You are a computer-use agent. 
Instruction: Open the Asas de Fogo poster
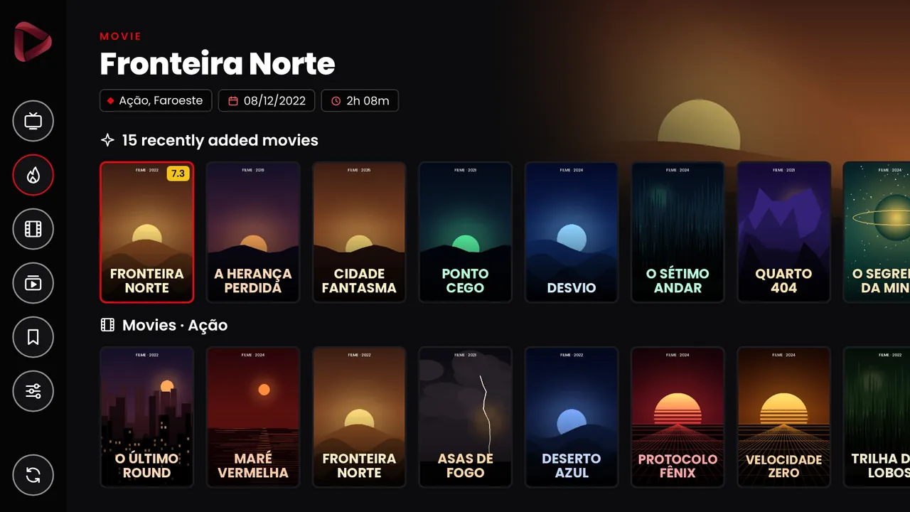[x=465, y=417]
